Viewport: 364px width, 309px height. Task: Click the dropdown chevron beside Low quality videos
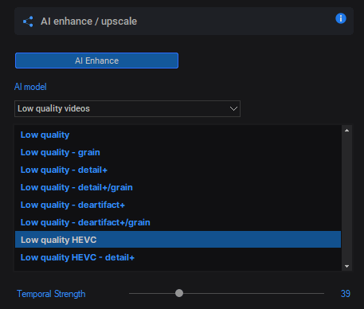click(x=233, y=108)
